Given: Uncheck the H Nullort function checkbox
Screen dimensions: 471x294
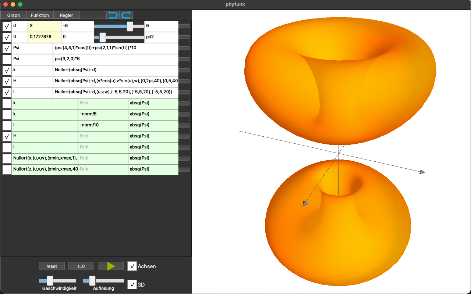Looking at the screenshot, I should pos(7,82).
